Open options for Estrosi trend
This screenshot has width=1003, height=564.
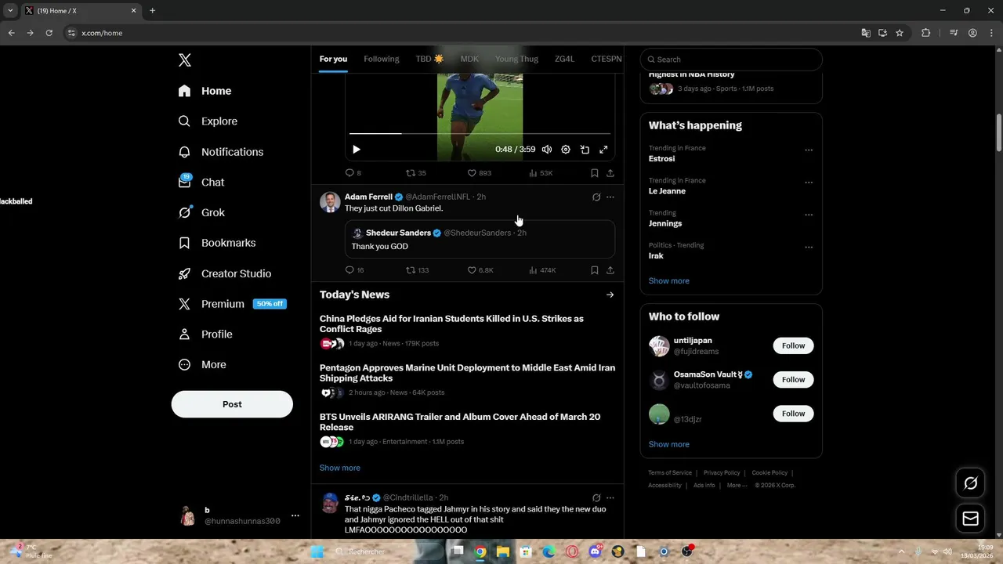click(809, 150)
